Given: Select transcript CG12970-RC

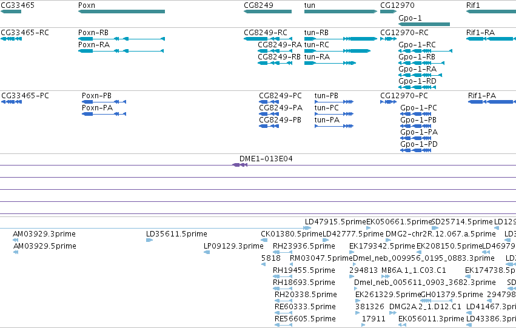Looking at the screenshot, I should 388,39.
